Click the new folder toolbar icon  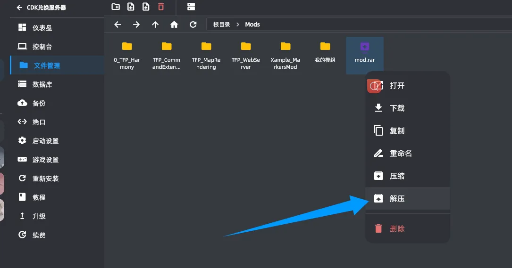pos(116,7)
